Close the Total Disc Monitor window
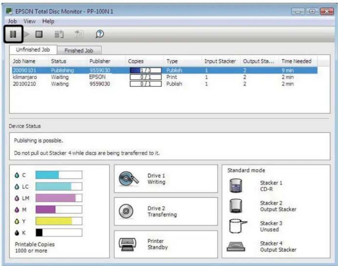The height and width of the screenshot is (266, 338). click(x=327, y=11)
